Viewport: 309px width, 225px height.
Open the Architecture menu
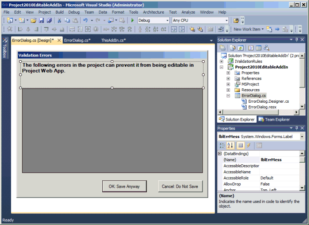pos(153,12)
